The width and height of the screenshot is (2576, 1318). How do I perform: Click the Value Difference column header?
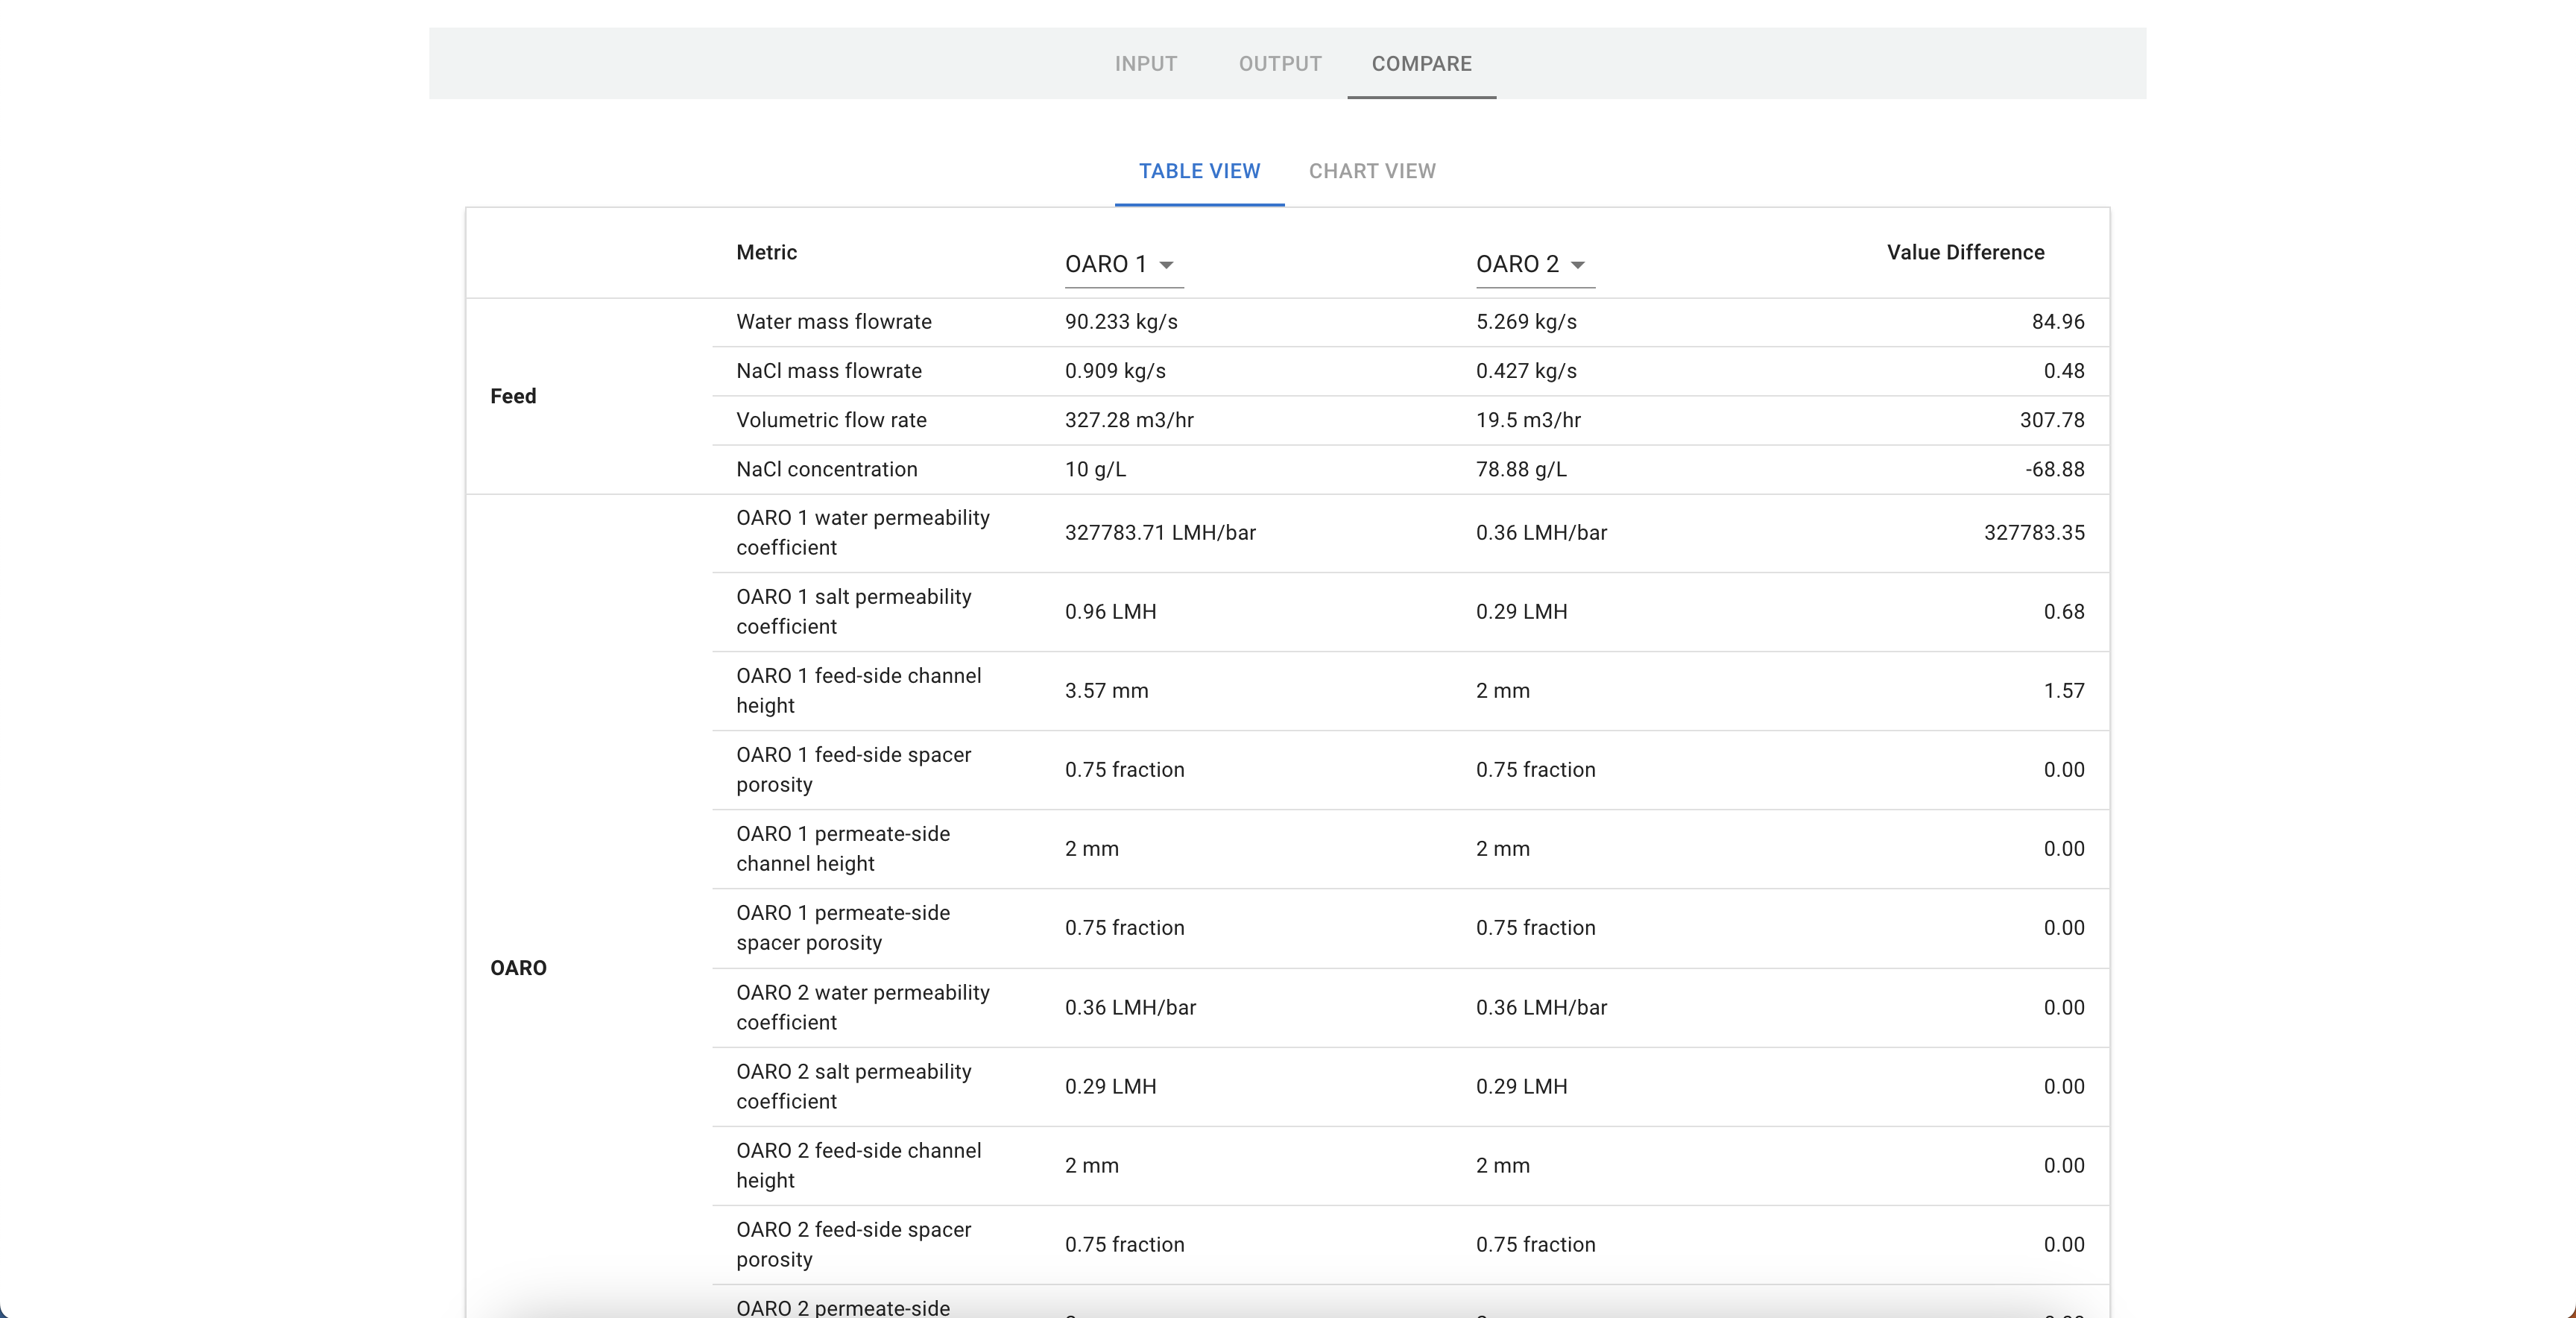click(x=1965, y=252)
